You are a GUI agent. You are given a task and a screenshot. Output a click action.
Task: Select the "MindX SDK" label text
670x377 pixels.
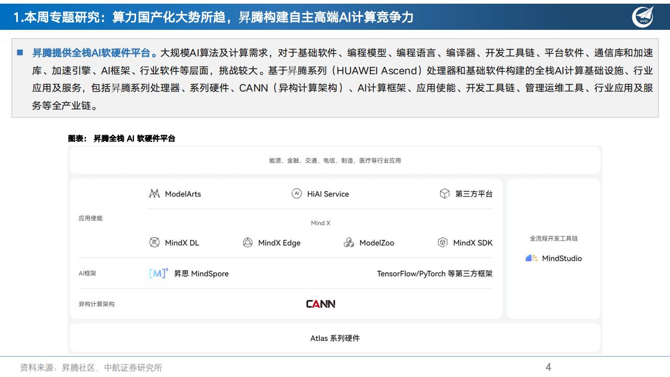point(473,243)
